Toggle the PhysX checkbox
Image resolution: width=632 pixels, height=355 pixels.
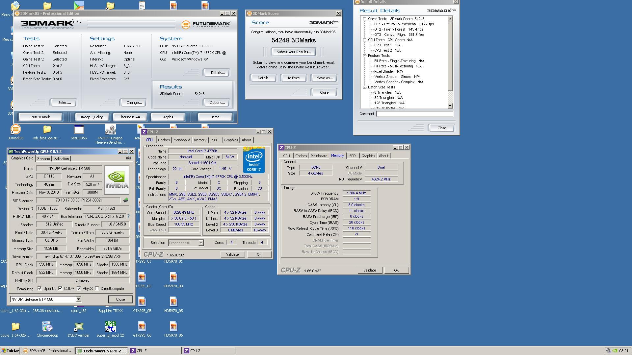tap(79, 289)
